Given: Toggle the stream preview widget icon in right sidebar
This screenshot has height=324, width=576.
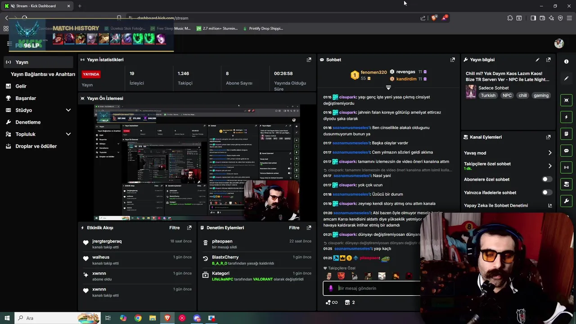Looking at the screenshot, I should pos(566,100).
